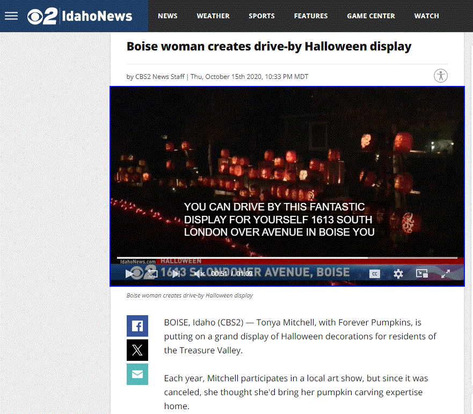Toggle picture-in-picture mode
The image size is (473, 414).
click(421, 274)
